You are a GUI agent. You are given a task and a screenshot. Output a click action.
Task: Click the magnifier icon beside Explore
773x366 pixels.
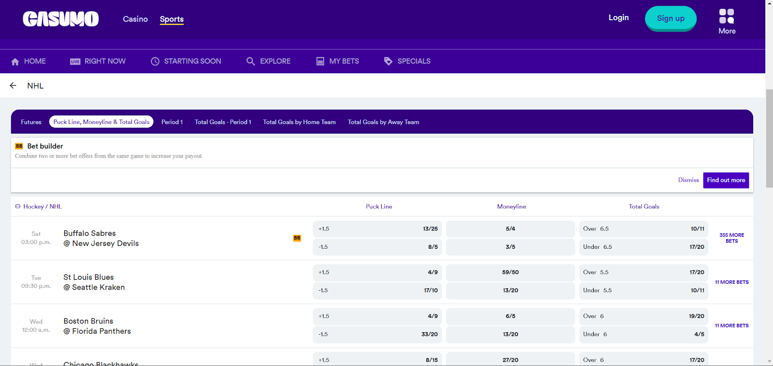pos(250,61)
